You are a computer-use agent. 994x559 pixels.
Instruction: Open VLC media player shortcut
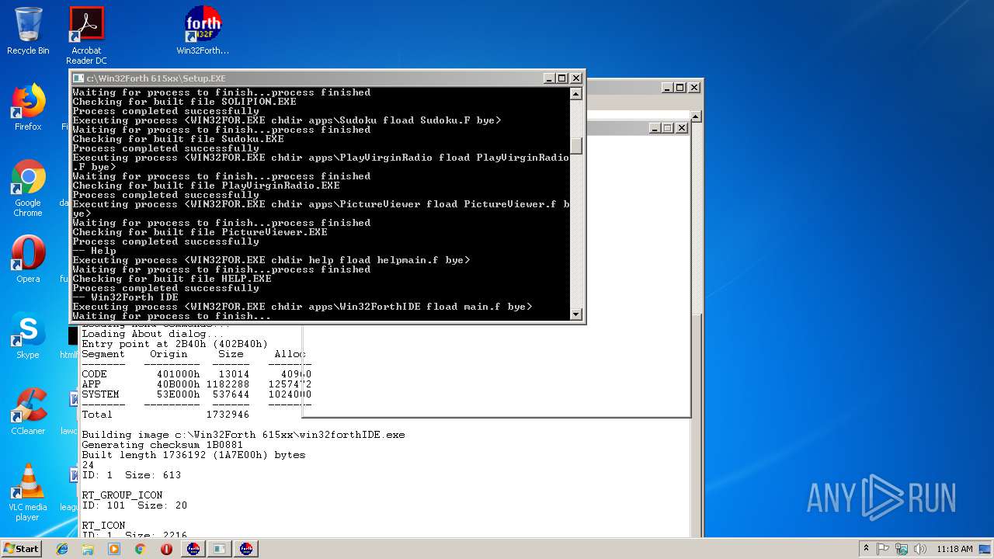tap(28, 492)
